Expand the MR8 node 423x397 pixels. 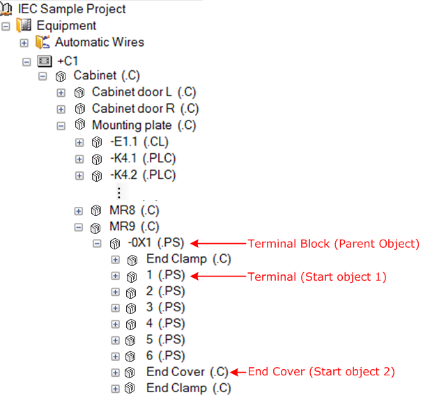tap(79, 211)
